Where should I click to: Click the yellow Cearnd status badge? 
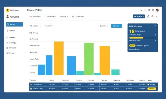pos(151,89)
